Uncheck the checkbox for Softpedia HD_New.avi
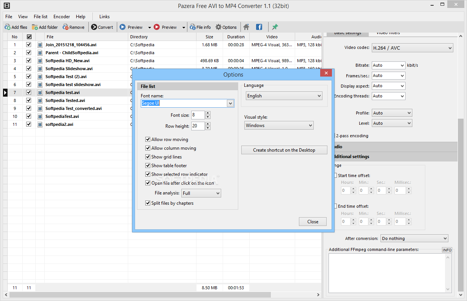 (x=29, y=61)
